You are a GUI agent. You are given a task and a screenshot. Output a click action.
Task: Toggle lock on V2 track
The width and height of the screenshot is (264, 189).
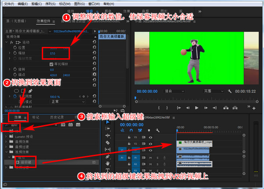point(129,144)
